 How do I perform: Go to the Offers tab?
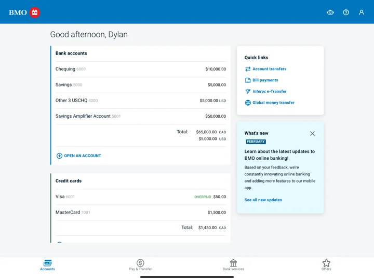[x=326, y=265]
